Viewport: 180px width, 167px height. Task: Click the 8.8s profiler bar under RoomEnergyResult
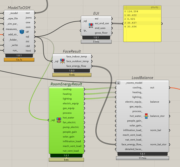coord(66,160)
